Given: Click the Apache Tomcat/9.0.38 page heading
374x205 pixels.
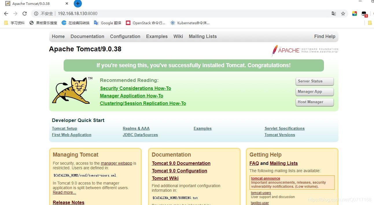Looking at the screenshot, I should point(85,49).
